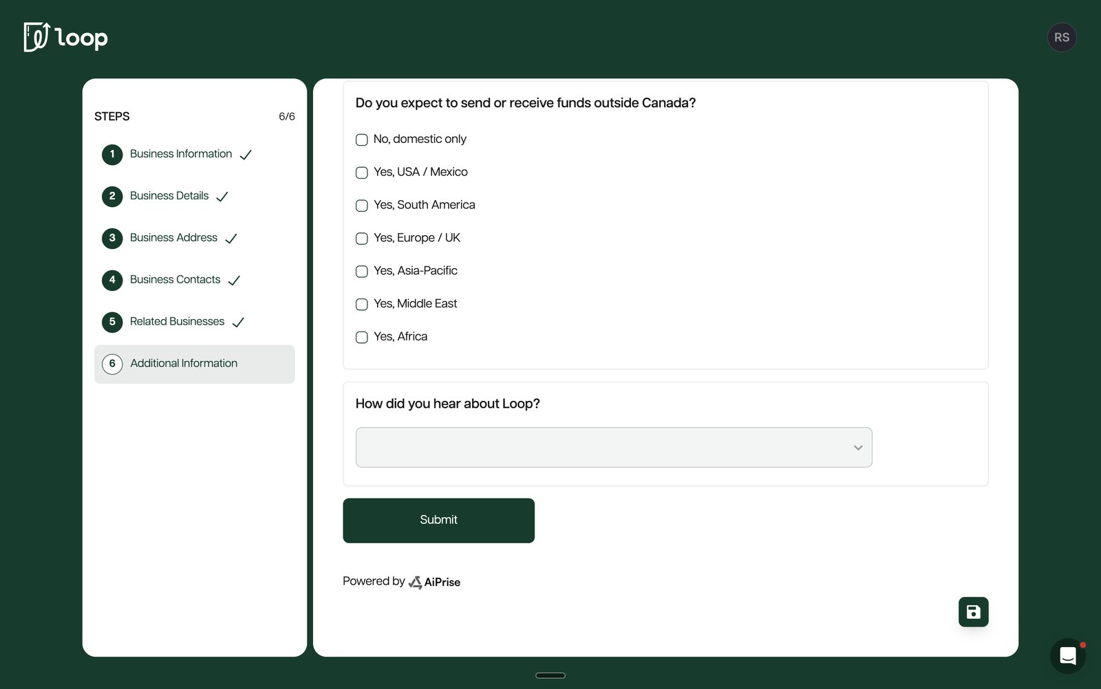Open 'How did you hear about Loop' dropdown
This screenshot has height=689, width=1101.
[x=614, y=448]
